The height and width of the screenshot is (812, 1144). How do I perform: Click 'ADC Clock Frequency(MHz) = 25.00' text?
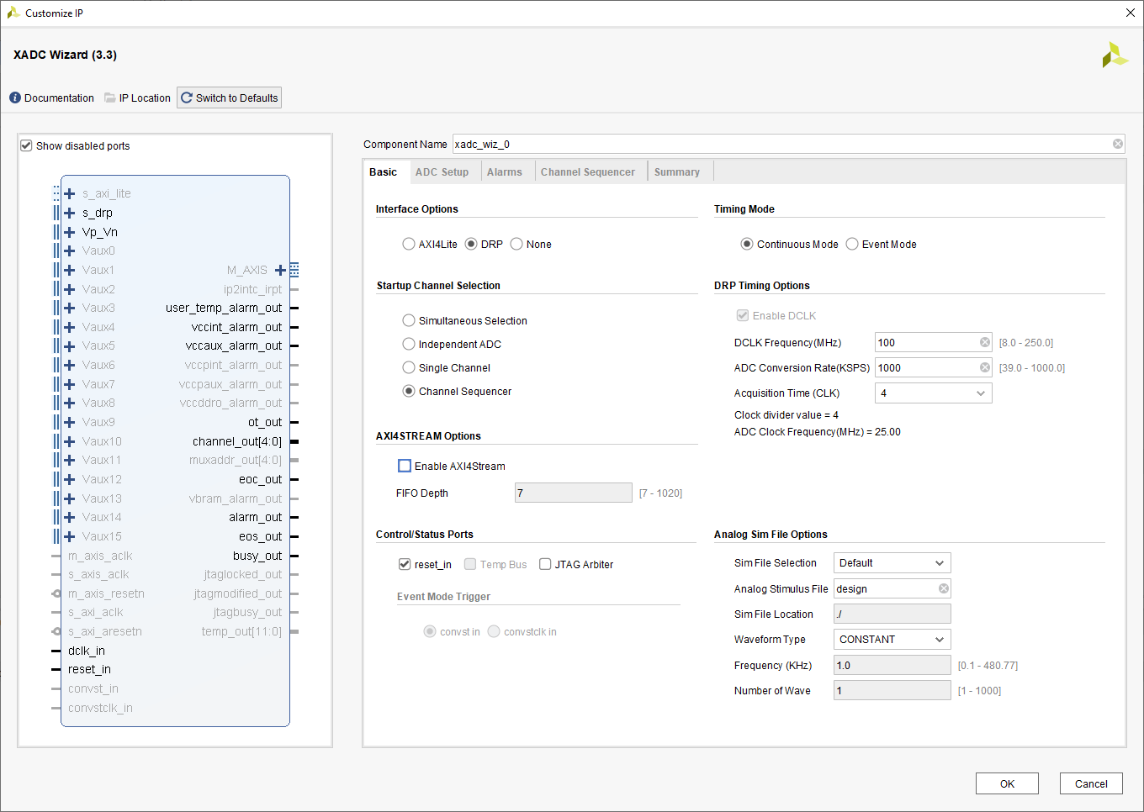[817, 432]
